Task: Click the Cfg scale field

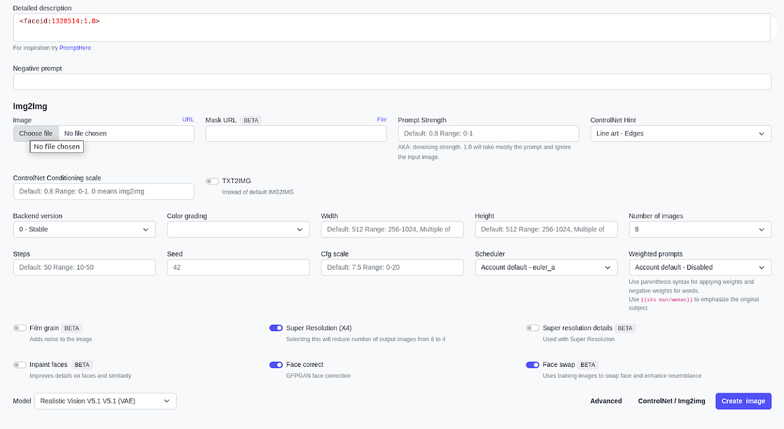Action: coord(392,268)
